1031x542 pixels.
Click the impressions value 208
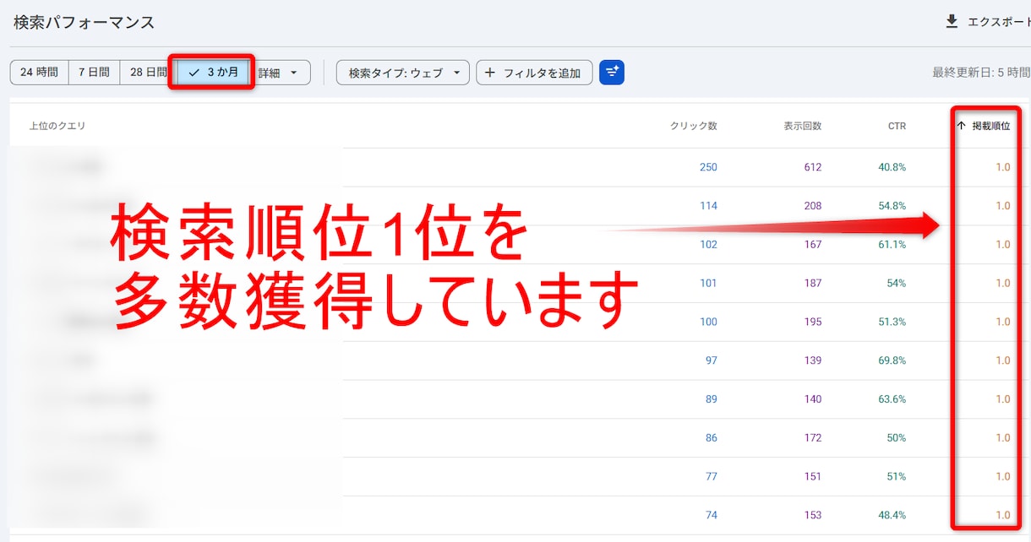point(813,206)
